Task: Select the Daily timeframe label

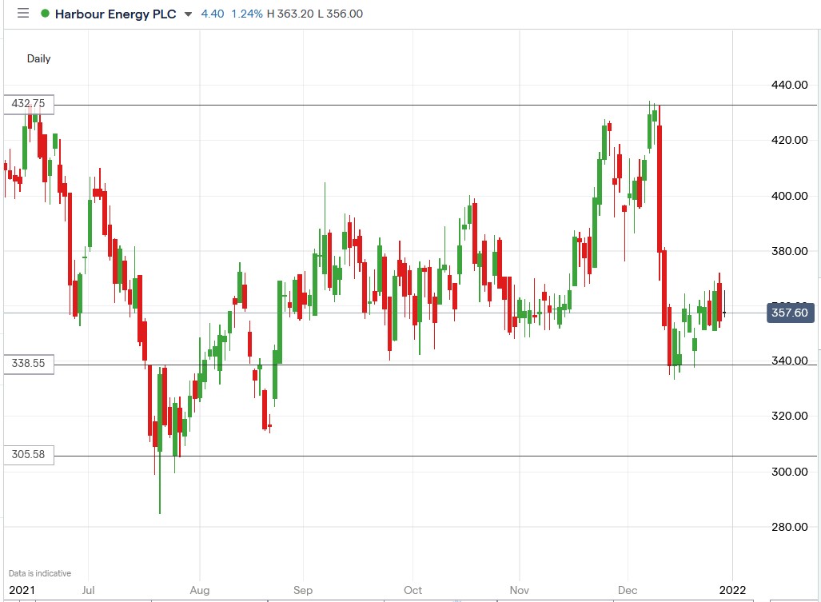Action: [x=38, y=58]
